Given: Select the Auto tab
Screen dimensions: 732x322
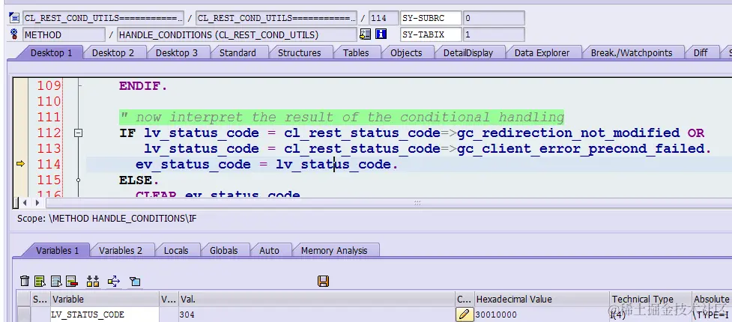Looking at the screenshot, I should click(270, 251).
